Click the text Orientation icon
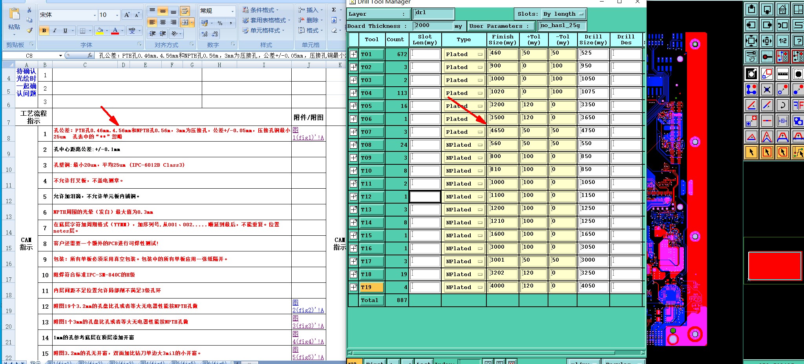Screen dimensions: 804x364 174,33
